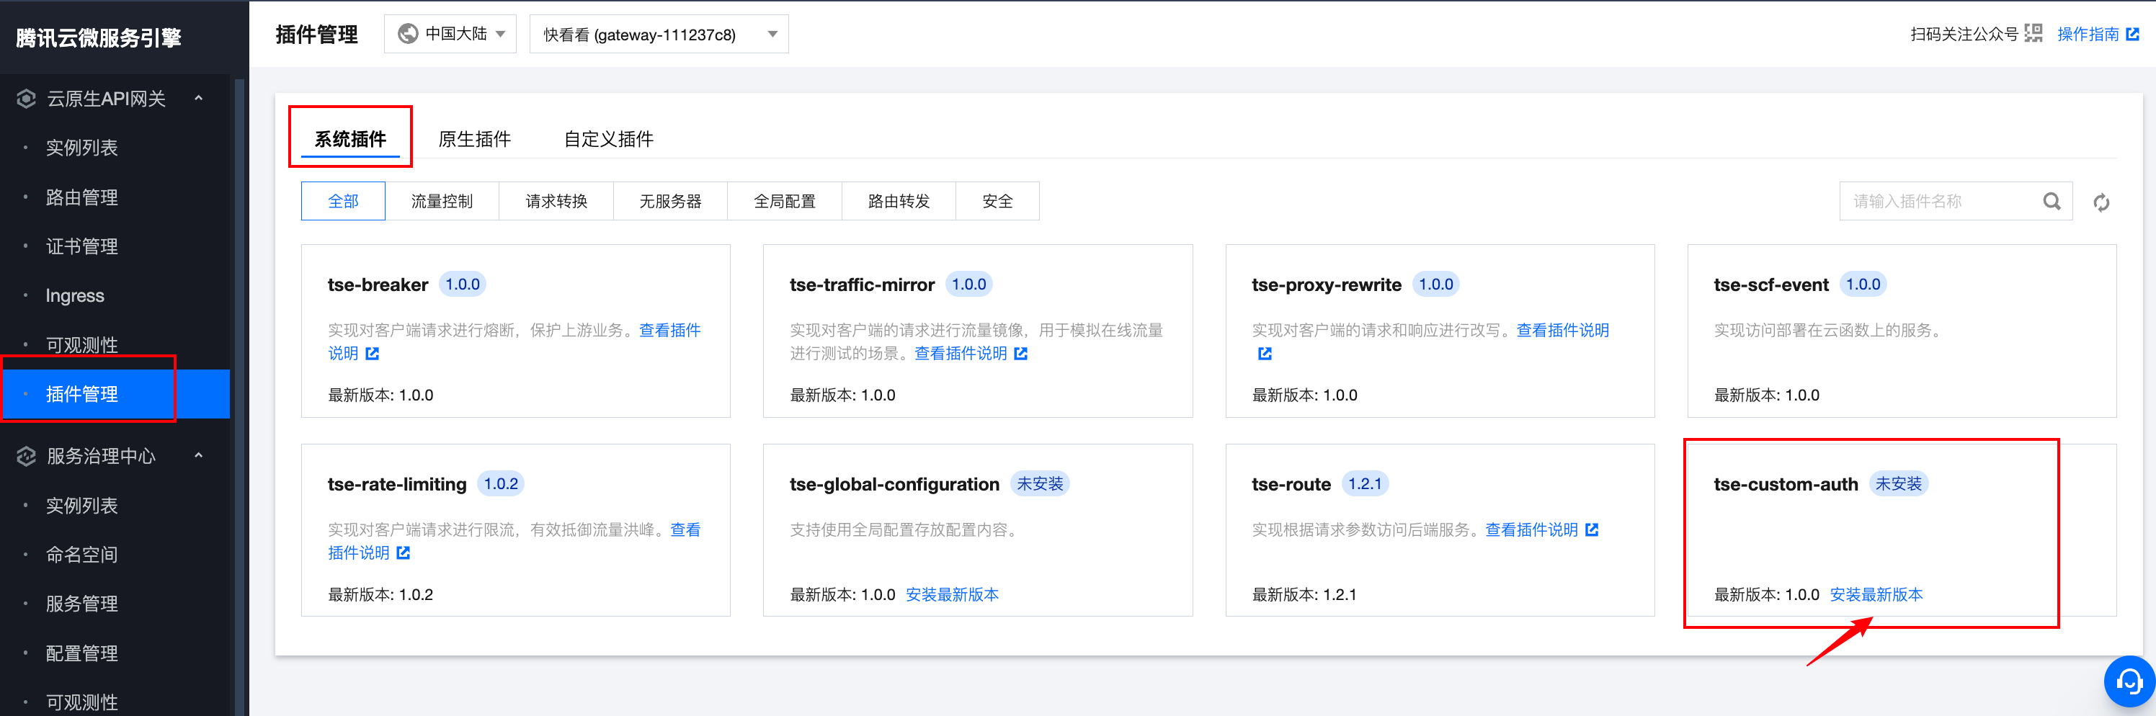Open the gateway-111237c8 instance dropdown
2156x716 pixels.
(659, 35)
